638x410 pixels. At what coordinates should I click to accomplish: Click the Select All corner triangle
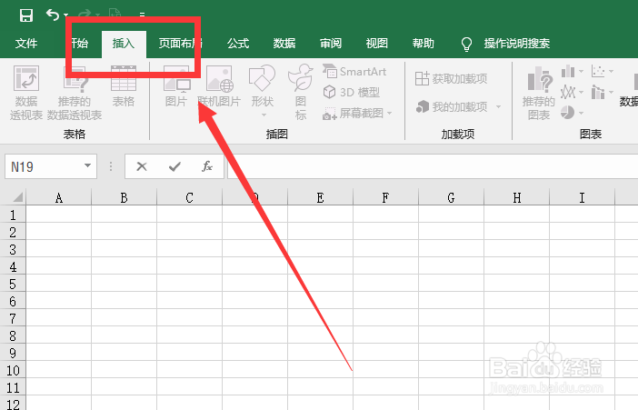click(x=17, y=197)
